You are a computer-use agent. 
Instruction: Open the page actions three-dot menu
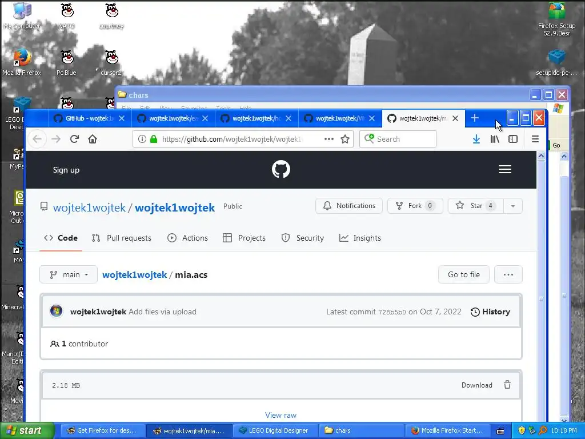(328, 139)
